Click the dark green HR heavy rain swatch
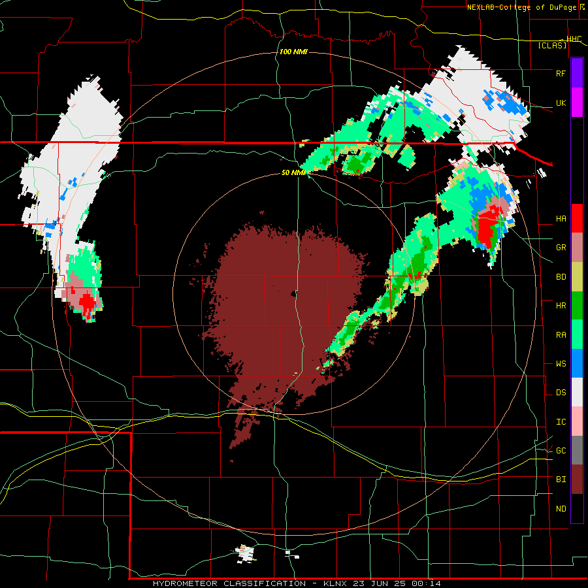 (x=577, y=306)
